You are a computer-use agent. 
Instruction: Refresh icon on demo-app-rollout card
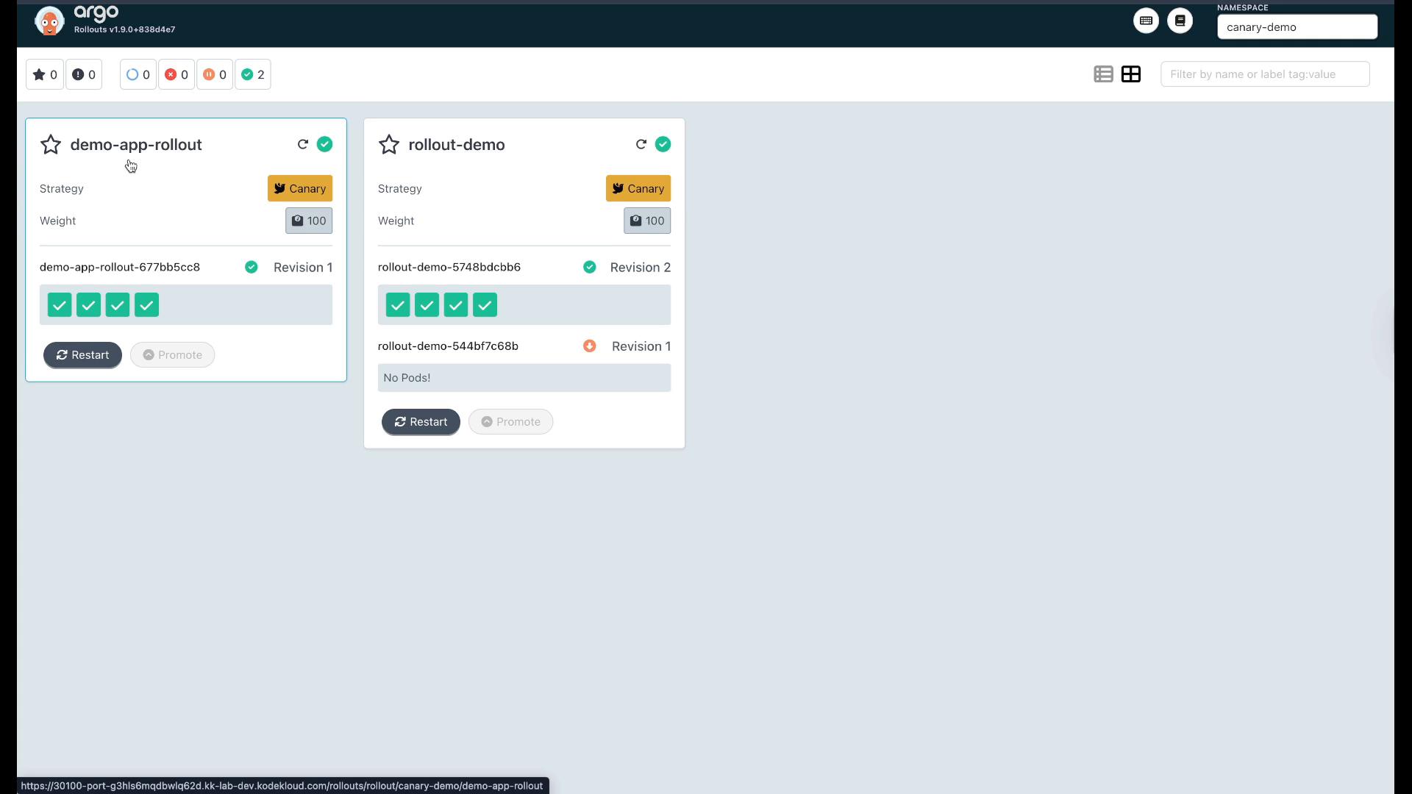(302, 144)
